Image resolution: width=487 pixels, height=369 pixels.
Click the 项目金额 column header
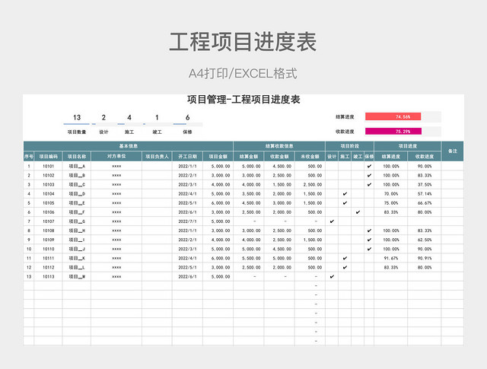point(218,156)
